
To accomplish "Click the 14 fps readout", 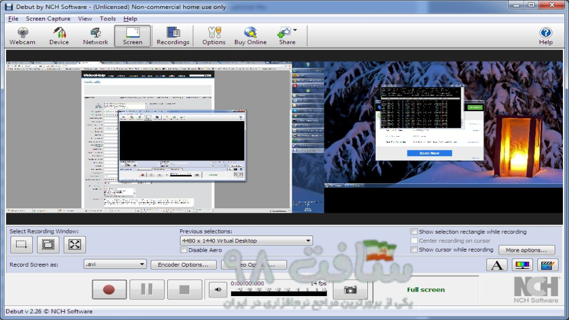I will point(318,283).
